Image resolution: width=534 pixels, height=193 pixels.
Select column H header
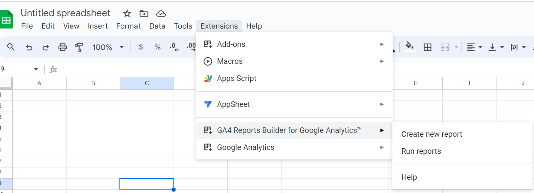pos(415,84)
